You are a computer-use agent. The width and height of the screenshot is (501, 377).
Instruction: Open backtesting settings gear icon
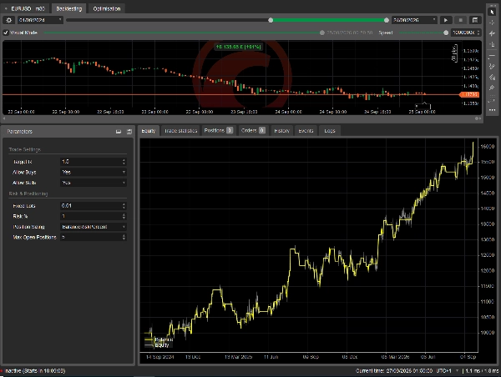coord(9,20)
